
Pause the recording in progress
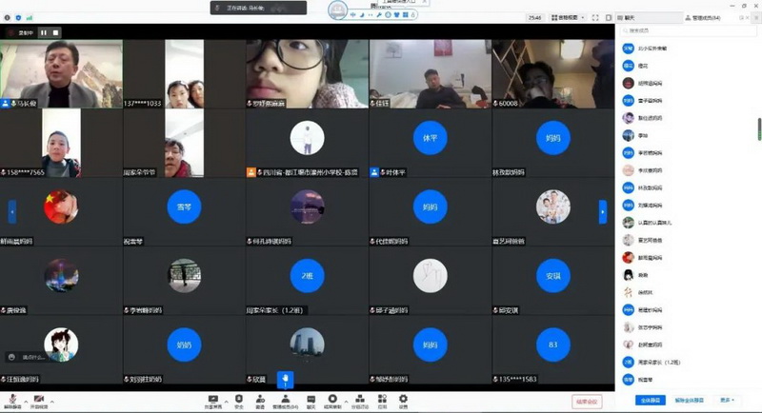click(x=43, y=31)
